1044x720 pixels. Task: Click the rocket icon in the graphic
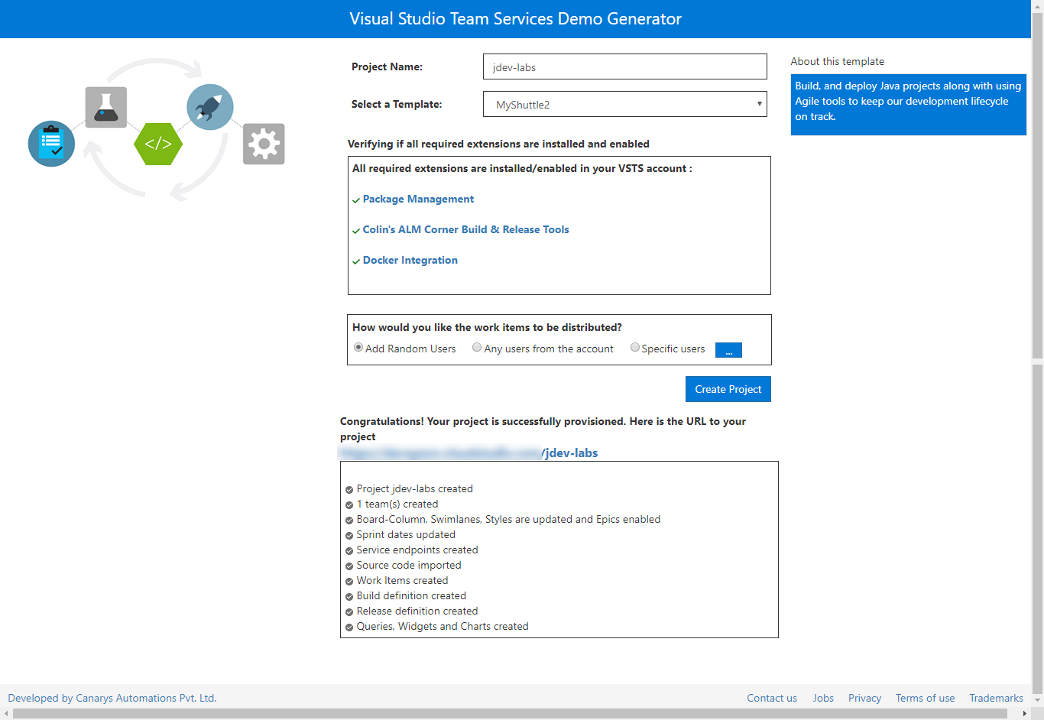click(209, 106)
